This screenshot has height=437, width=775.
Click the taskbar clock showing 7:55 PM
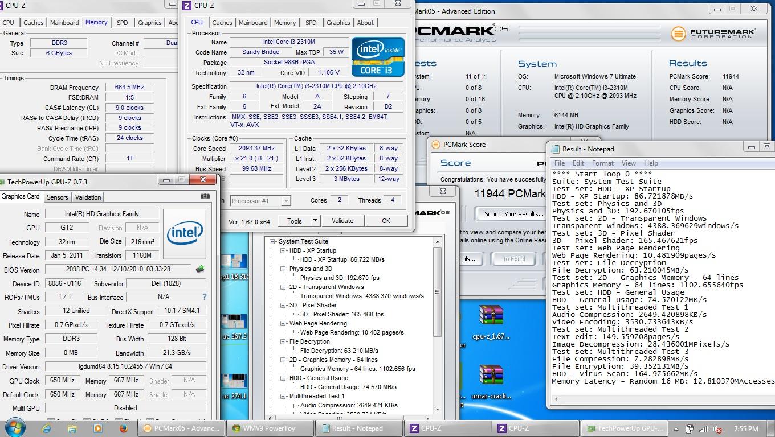pos(746,429)
